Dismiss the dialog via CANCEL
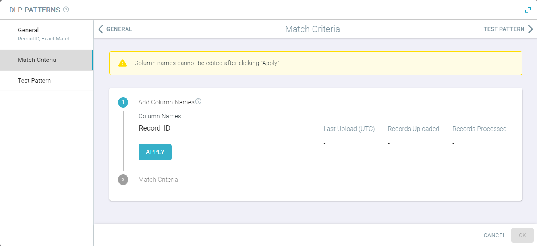537x246 pixels. point(494,235)
